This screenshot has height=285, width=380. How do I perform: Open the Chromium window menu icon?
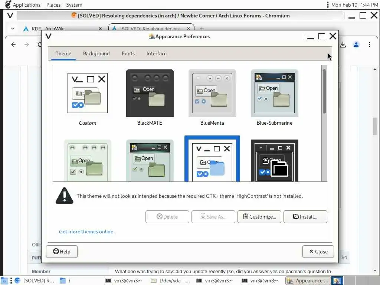tap(10, 16)
